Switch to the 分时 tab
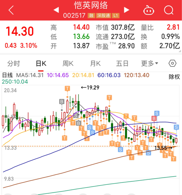182x195 pixels. tap(14, 64)
